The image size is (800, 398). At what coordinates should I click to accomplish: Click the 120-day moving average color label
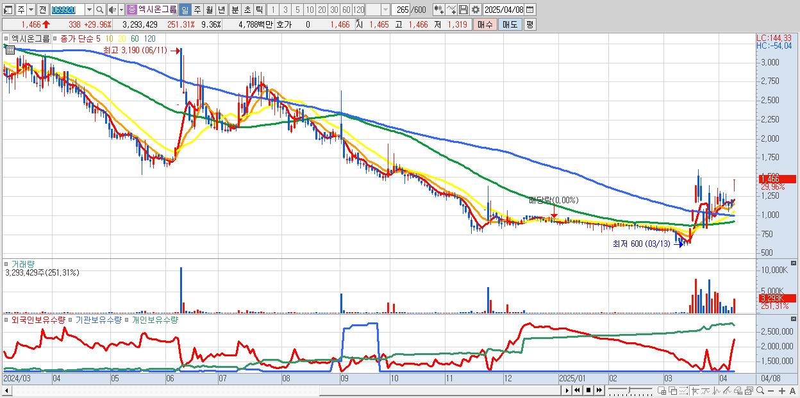point(150,39)
